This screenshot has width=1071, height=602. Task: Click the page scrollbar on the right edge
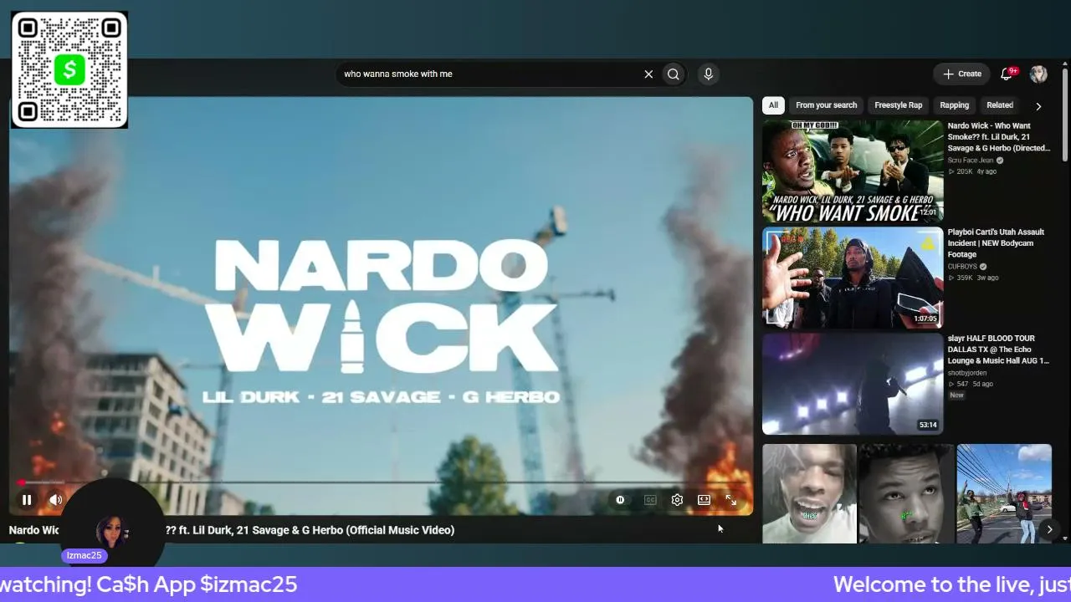[x=1065, y=114]
